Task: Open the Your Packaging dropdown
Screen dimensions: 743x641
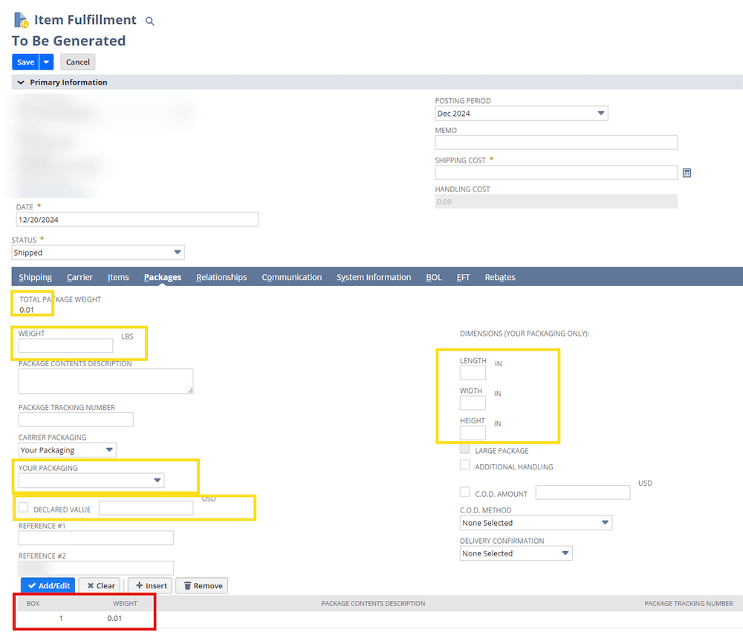Action: tap(91, 481)
